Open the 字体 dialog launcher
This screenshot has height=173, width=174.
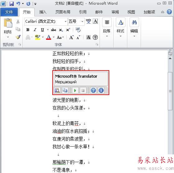[97, 44]
